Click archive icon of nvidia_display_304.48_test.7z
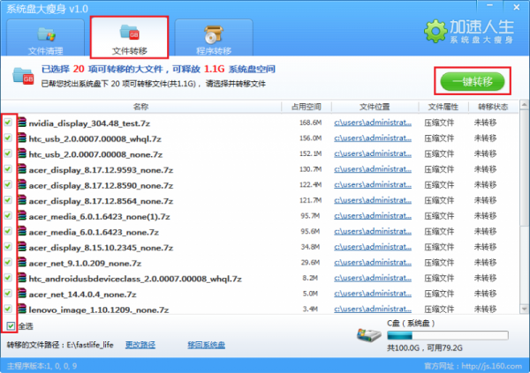 22,123
